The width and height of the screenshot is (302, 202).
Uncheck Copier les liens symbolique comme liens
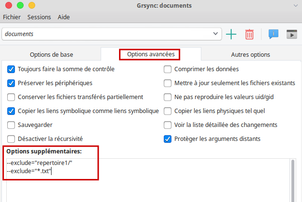click(x=11, y=111)
